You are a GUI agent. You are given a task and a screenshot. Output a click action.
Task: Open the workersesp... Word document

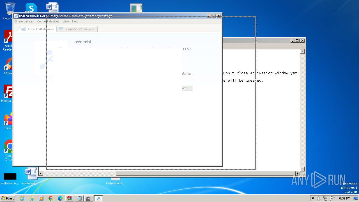(31, 176)
